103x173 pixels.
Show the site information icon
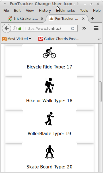pyautogui.click(x=15, y=28)
